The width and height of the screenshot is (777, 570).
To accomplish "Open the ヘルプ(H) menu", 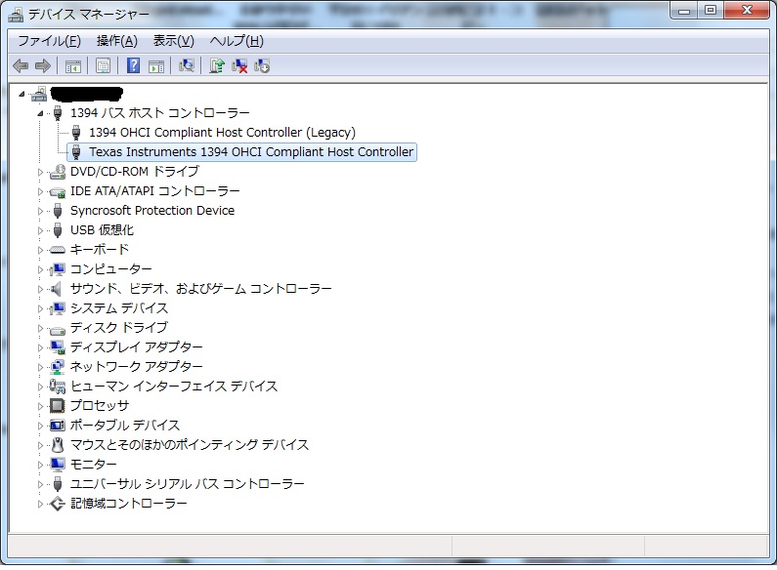I will pyautogui.click(x=237, y=41).
